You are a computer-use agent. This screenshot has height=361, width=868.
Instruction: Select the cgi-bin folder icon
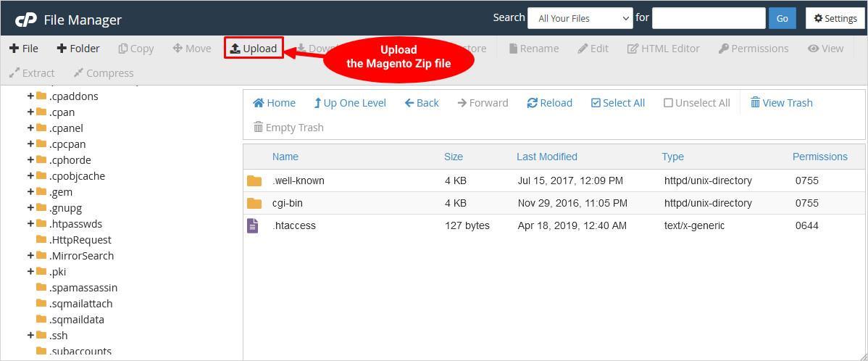click(x=254, y=203)
